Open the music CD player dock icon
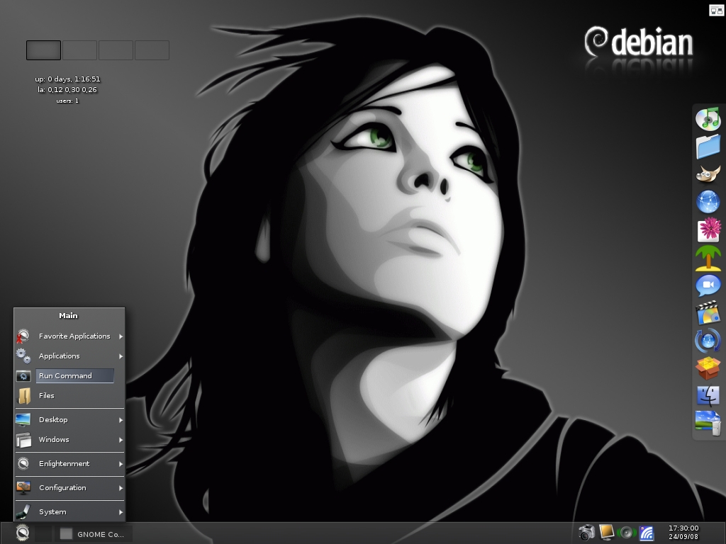The height and width of the screenshot is (544, 726). 708,119
